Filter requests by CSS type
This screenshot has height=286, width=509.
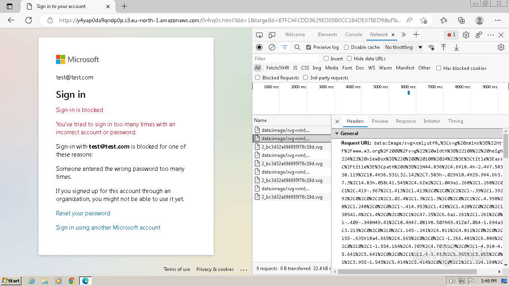tap(305, 68)
